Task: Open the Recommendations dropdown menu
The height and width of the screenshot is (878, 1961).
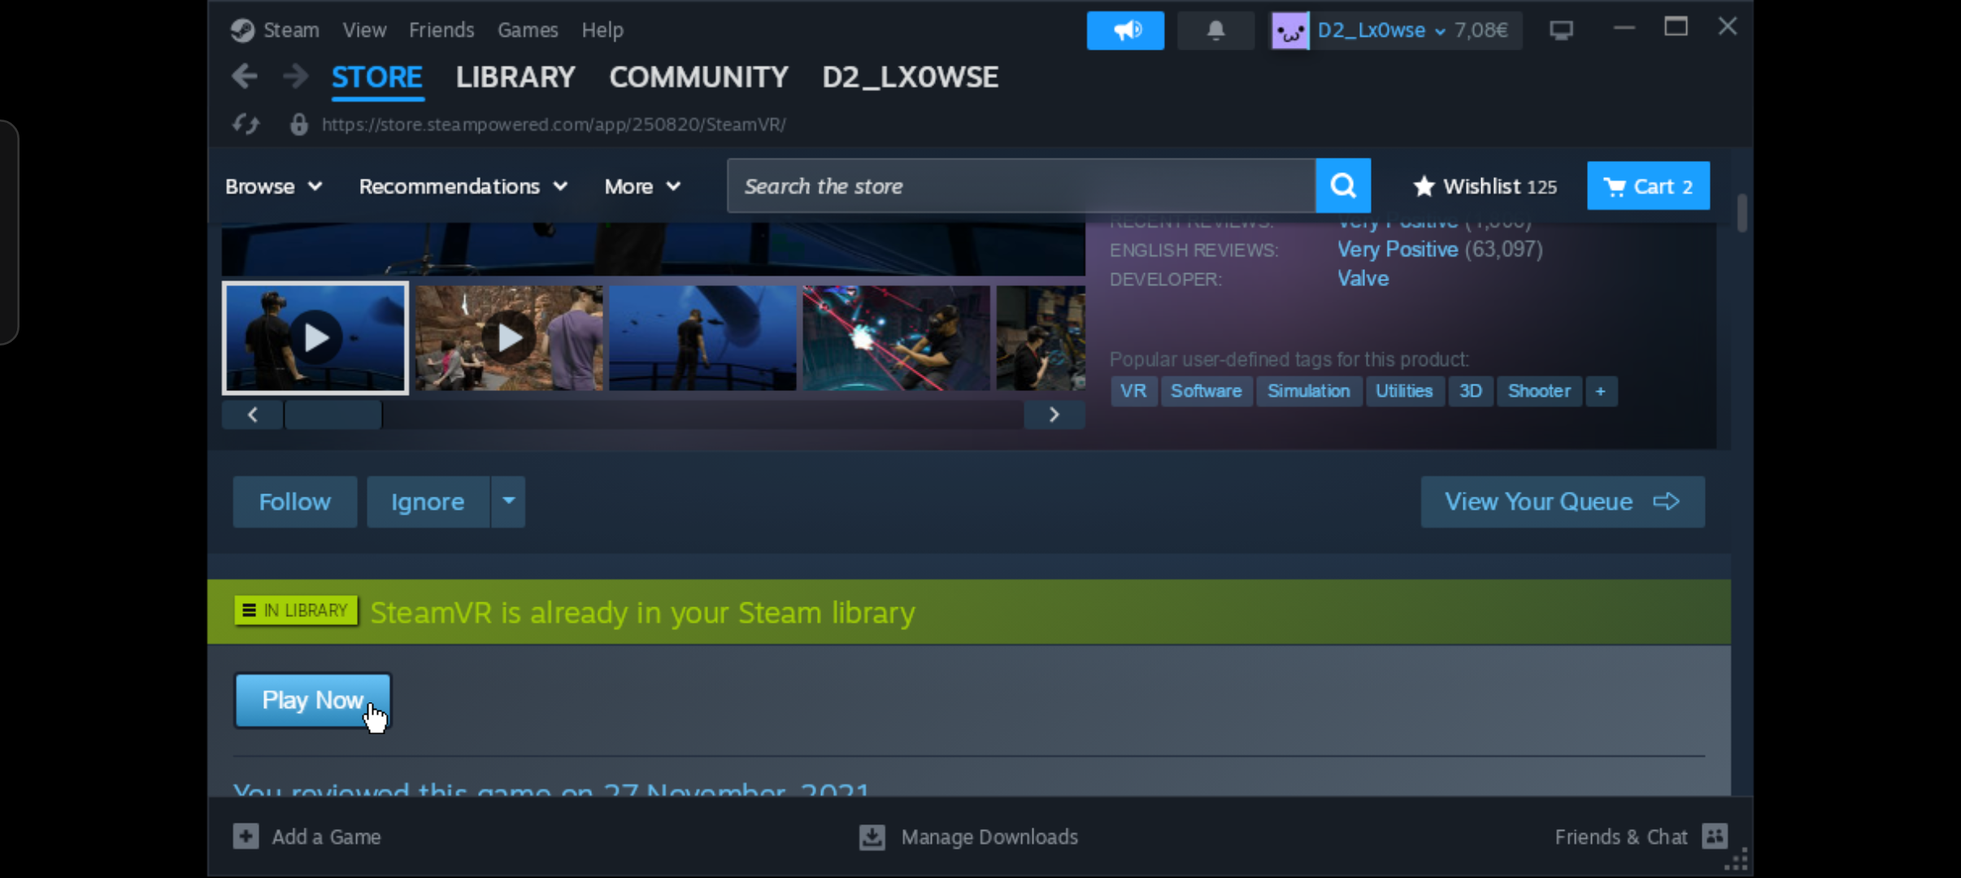Action: click(463, 186)
